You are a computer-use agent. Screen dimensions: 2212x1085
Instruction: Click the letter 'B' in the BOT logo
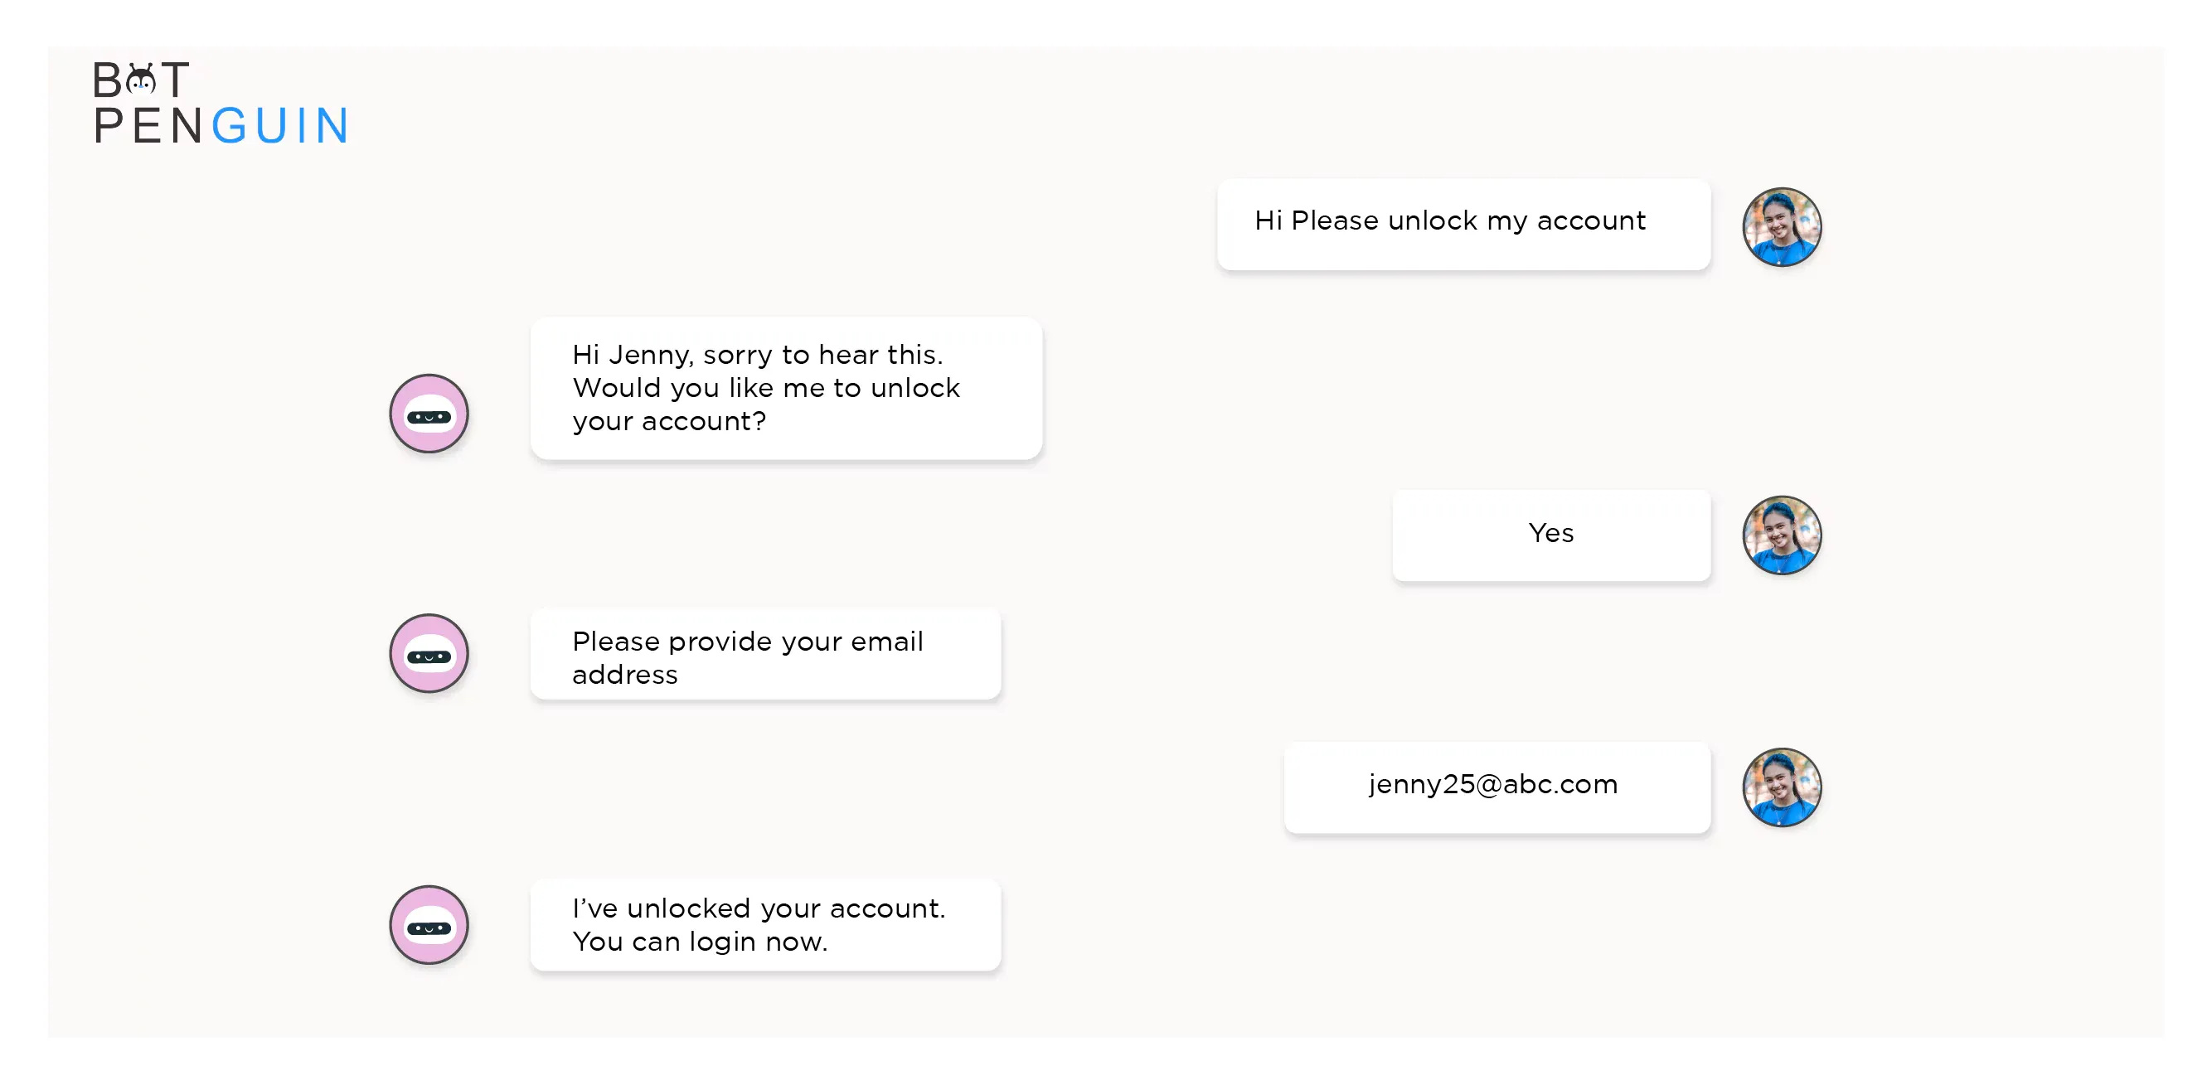(x=107, y=80)
